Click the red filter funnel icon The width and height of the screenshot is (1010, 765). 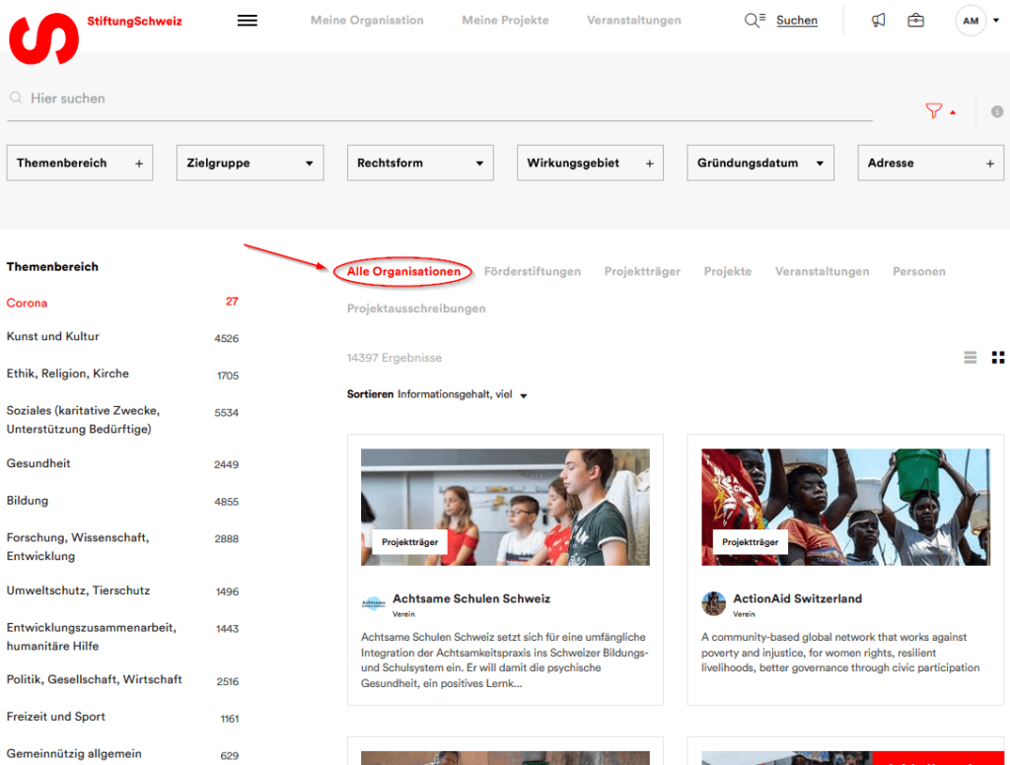pyautogui.click(x=934, y=111)
